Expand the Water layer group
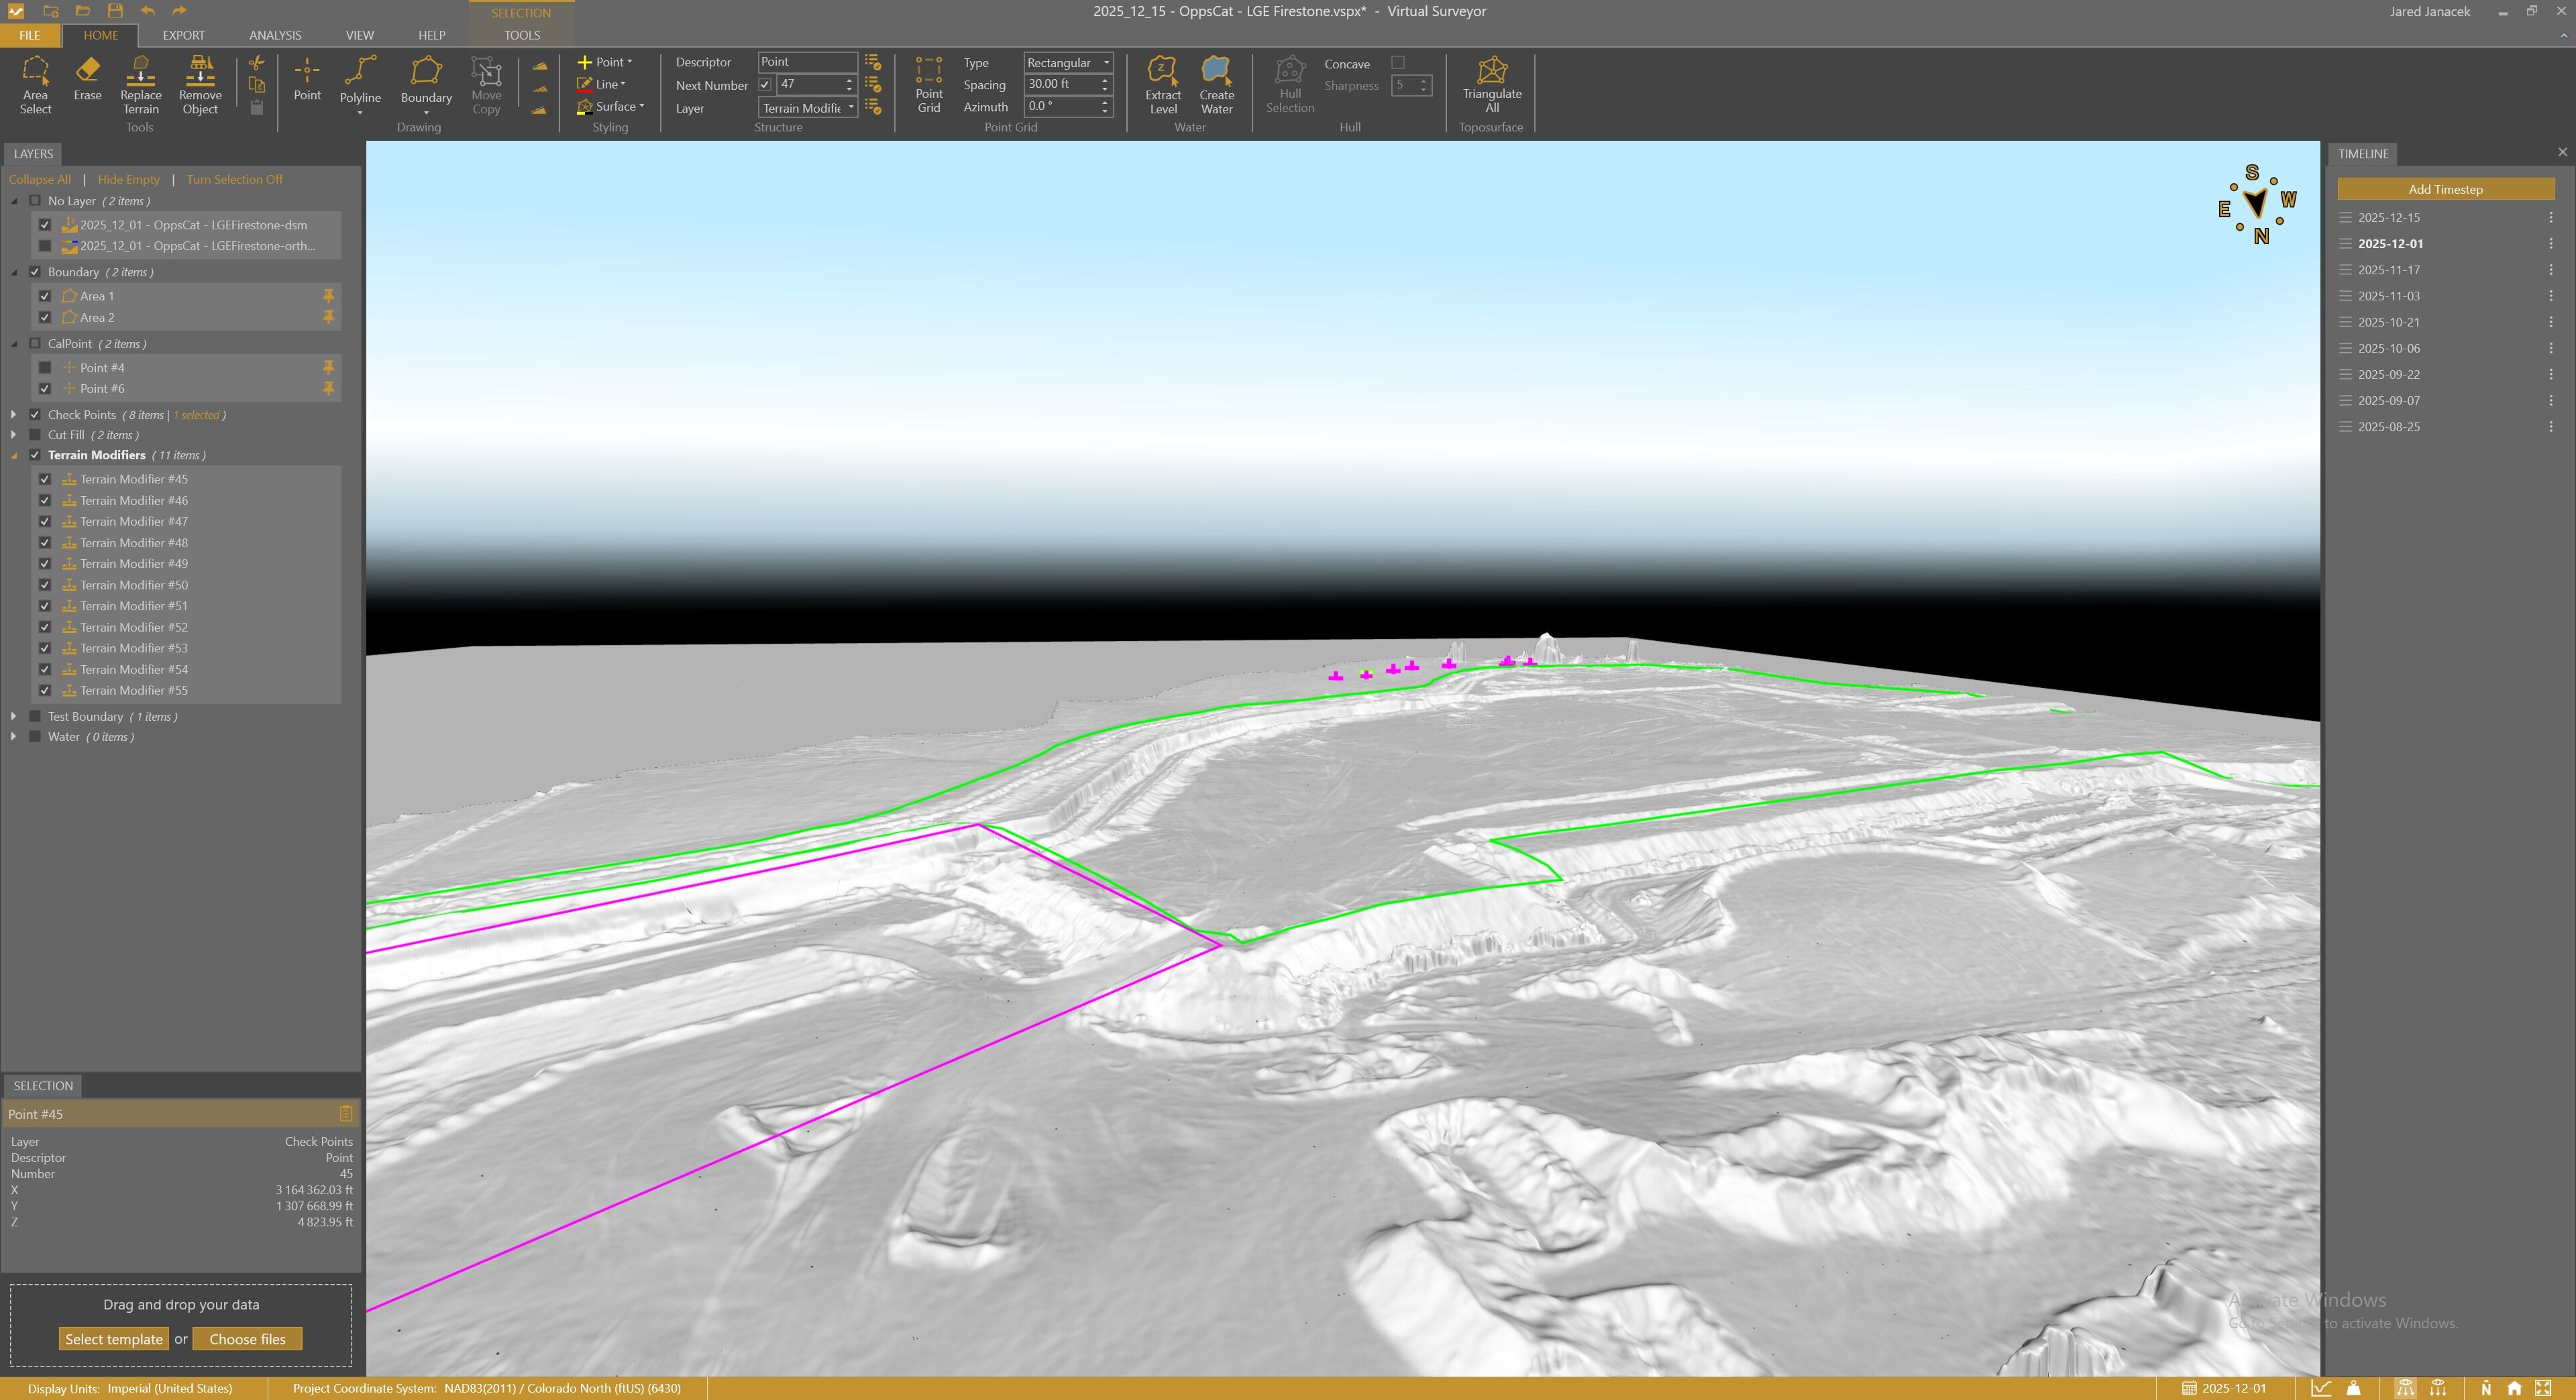2576x1400 pixels. click(x=13, y=736)
